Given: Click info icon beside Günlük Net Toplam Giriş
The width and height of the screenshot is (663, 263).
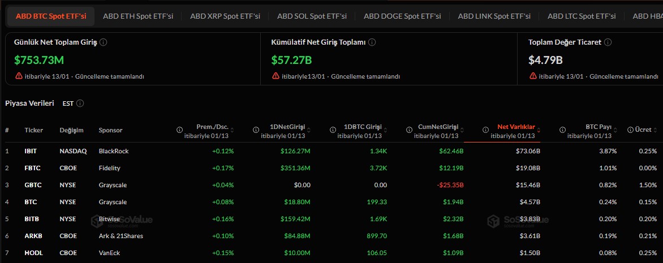Looking at the screenshot, I should click(x=104, y=42).
